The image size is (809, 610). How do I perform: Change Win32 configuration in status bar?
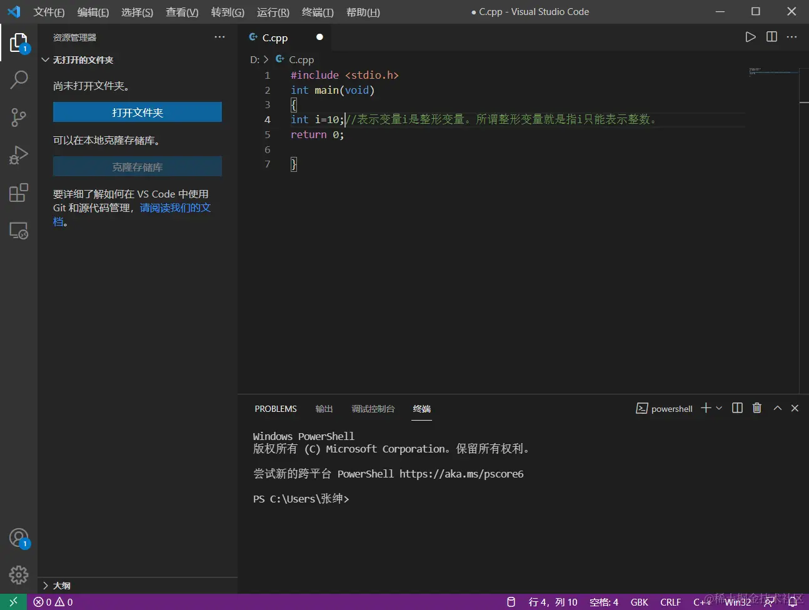tap(738, 602)
